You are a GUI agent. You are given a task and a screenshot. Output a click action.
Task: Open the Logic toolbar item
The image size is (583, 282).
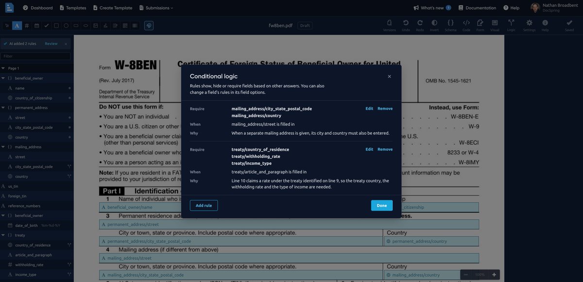tap(511, 25)
